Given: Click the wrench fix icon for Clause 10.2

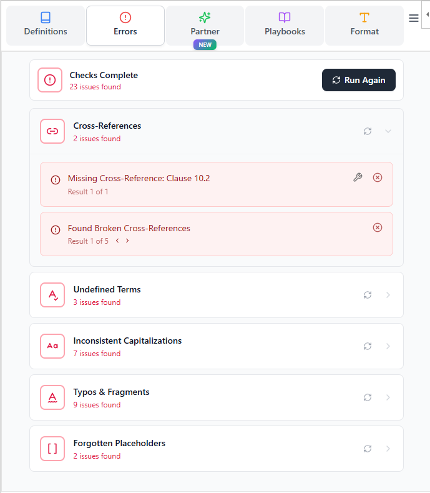Looking at the screenshot, I should [358, 177].
